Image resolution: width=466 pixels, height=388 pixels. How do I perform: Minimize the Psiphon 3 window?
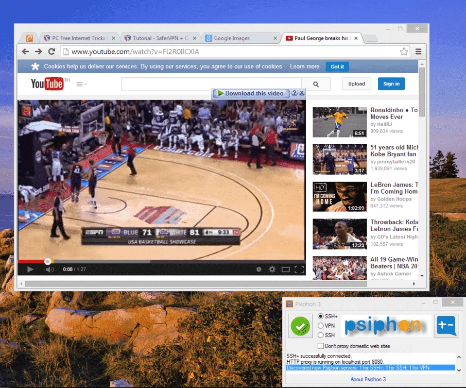[424, 303]
